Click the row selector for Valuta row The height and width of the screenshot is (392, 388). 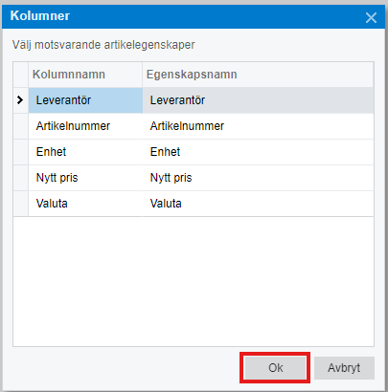pyautogui.click(x=21, y=204)
